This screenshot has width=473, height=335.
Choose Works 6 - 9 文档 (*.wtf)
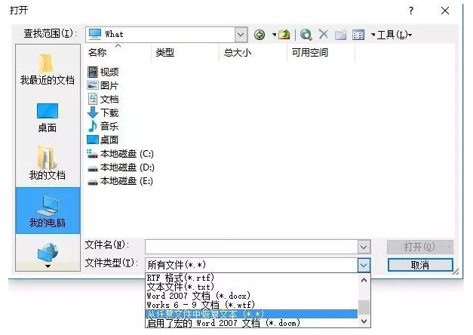[251, 305]
